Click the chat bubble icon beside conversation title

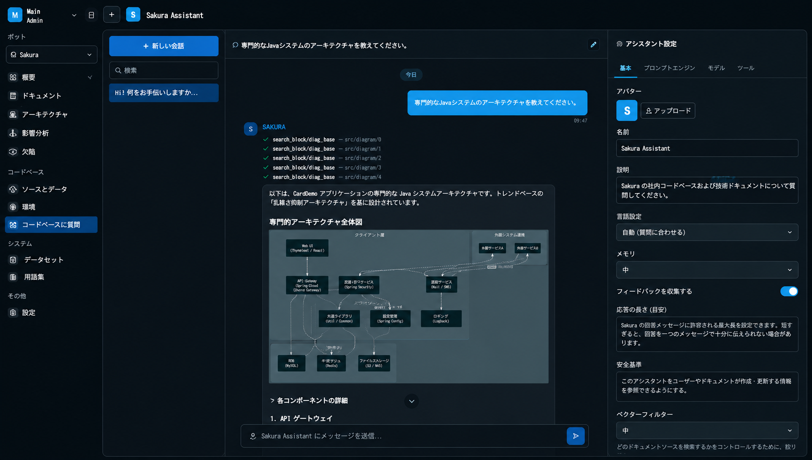click(235, 45)
